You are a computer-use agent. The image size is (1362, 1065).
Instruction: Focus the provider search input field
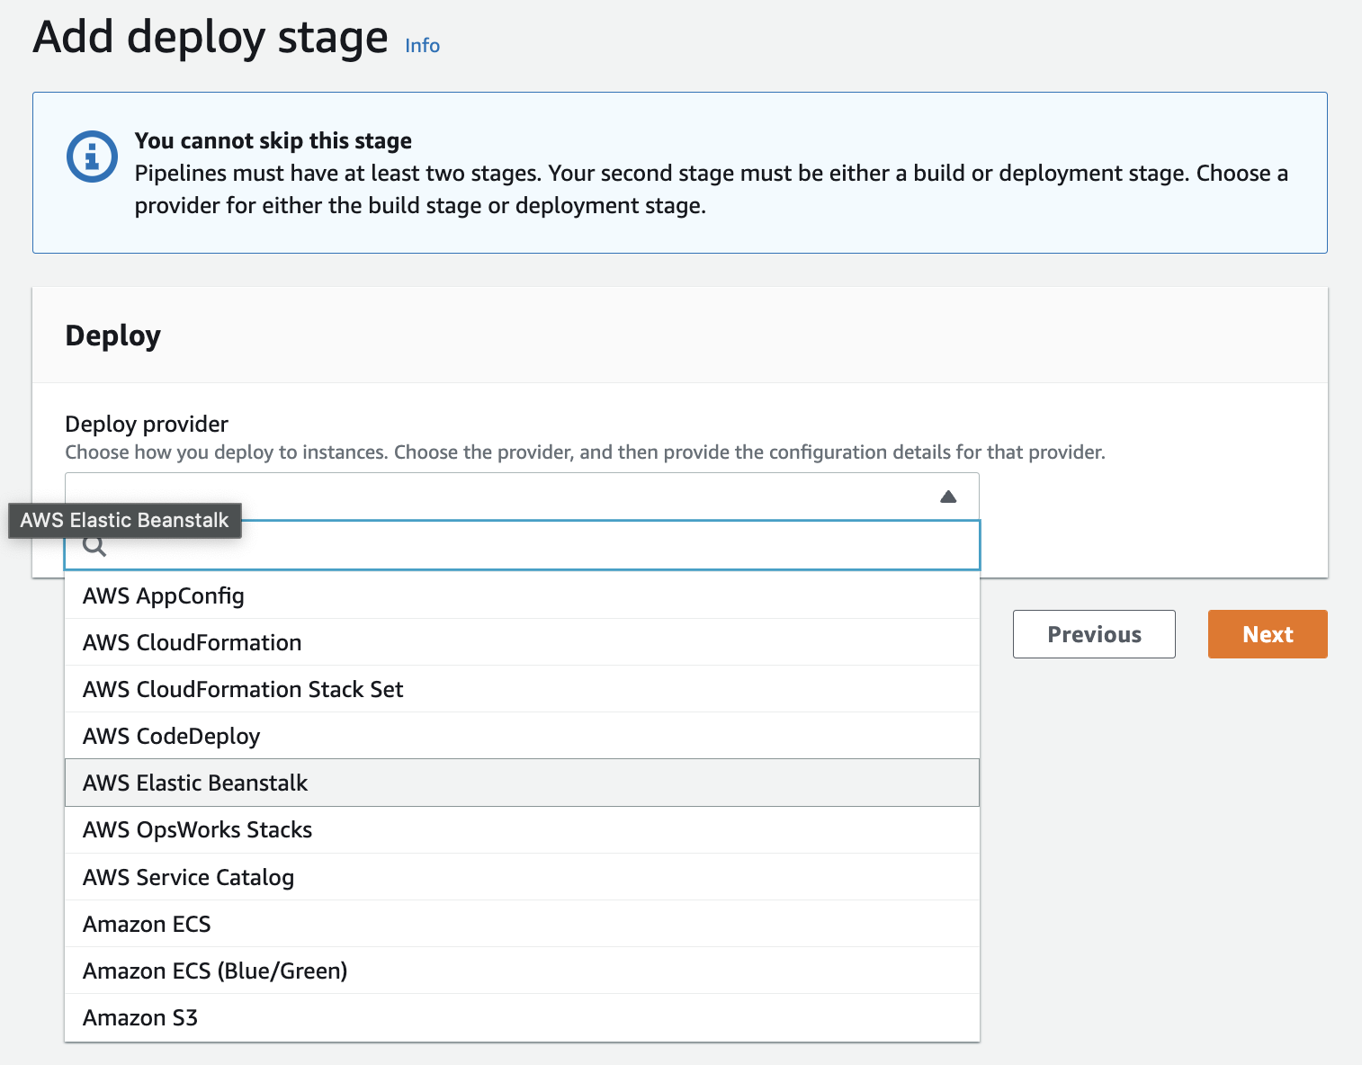tap(522, 545)
